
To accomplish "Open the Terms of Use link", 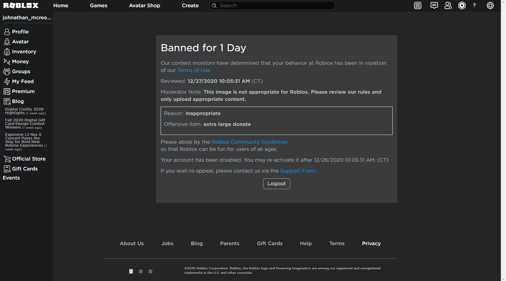I will click(193, 70).
